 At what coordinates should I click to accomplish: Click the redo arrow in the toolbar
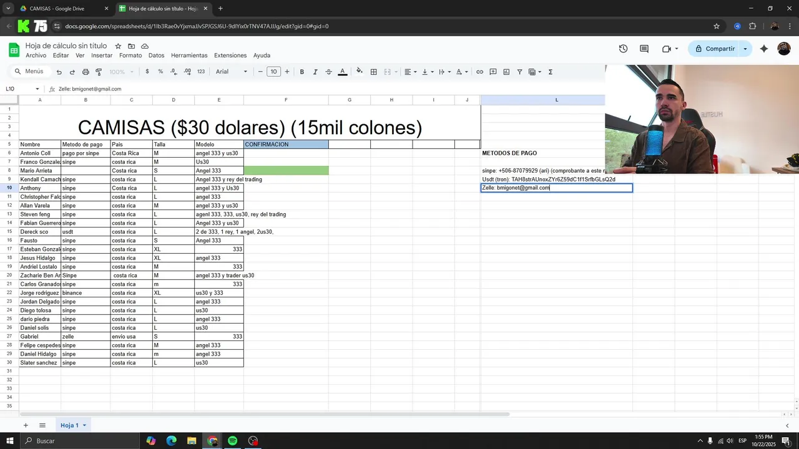tap(72, 72)
